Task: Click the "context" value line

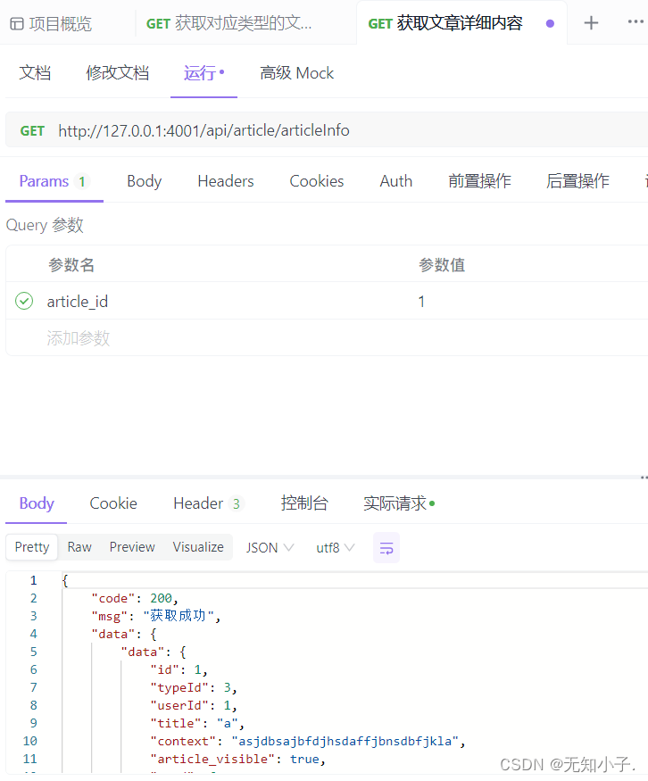Action: (308, 741)
